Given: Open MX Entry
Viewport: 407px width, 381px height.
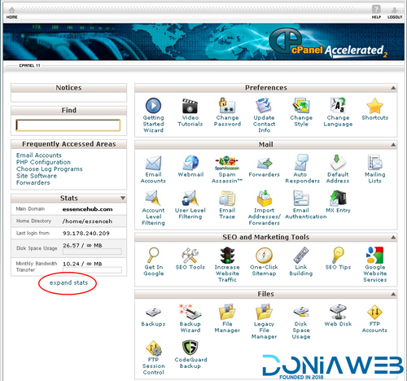Looking at the screenshot, I should (338, 202).
